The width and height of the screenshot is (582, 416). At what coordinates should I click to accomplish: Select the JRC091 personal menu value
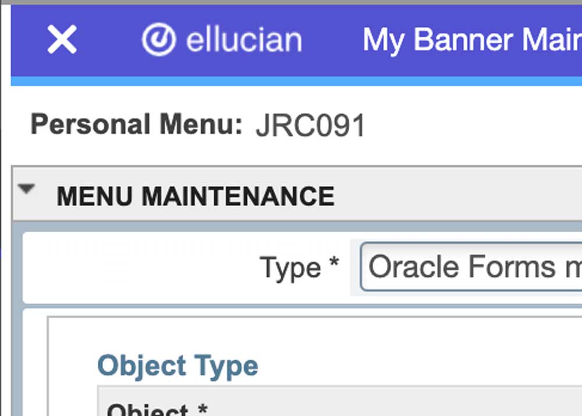point(310,126)
